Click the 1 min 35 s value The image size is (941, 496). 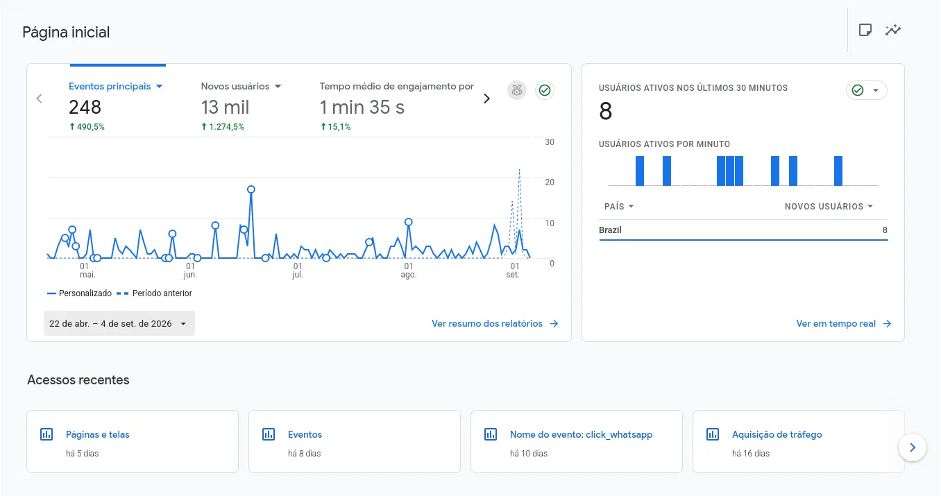pyautogui.click(x=362, y=108)
